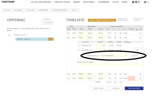Open Finn ledig stilling menu item
This screenshot has width=152, height=96.
coord(62,2)
